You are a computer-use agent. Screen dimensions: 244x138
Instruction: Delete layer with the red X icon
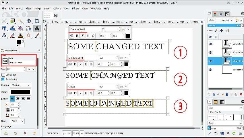pyautogui.click(x=241, y=94)
